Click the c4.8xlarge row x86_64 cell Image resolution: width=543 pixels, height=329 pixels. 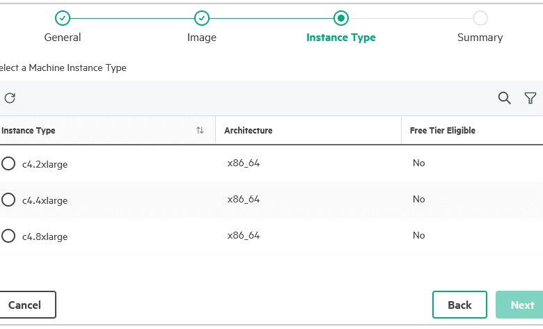tap(244, 236)
